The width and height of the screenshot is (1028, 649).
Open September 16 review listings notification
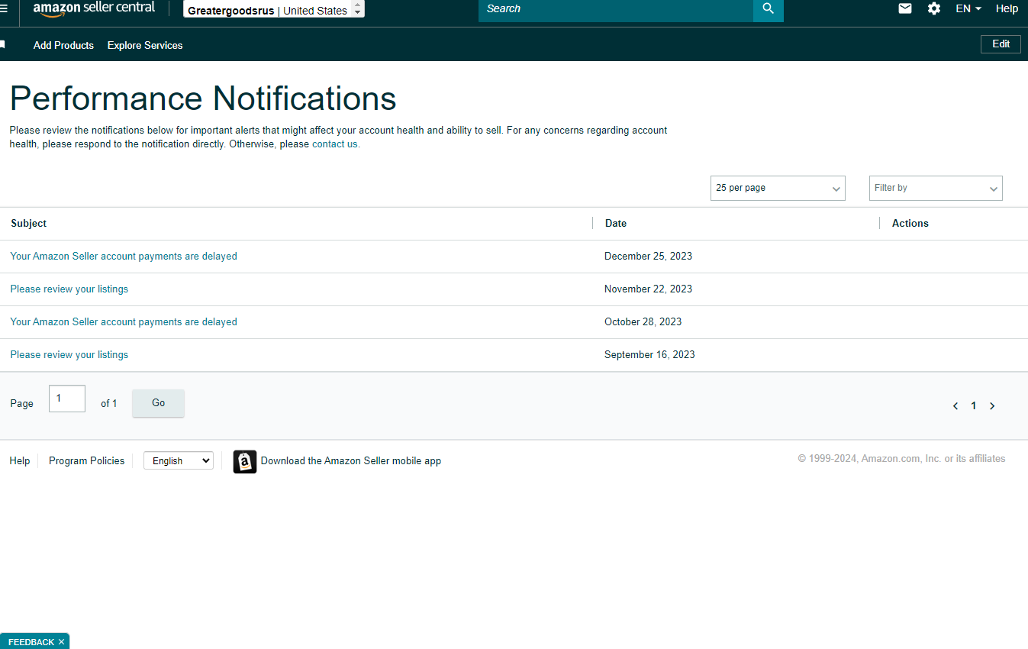coord(69,355)
